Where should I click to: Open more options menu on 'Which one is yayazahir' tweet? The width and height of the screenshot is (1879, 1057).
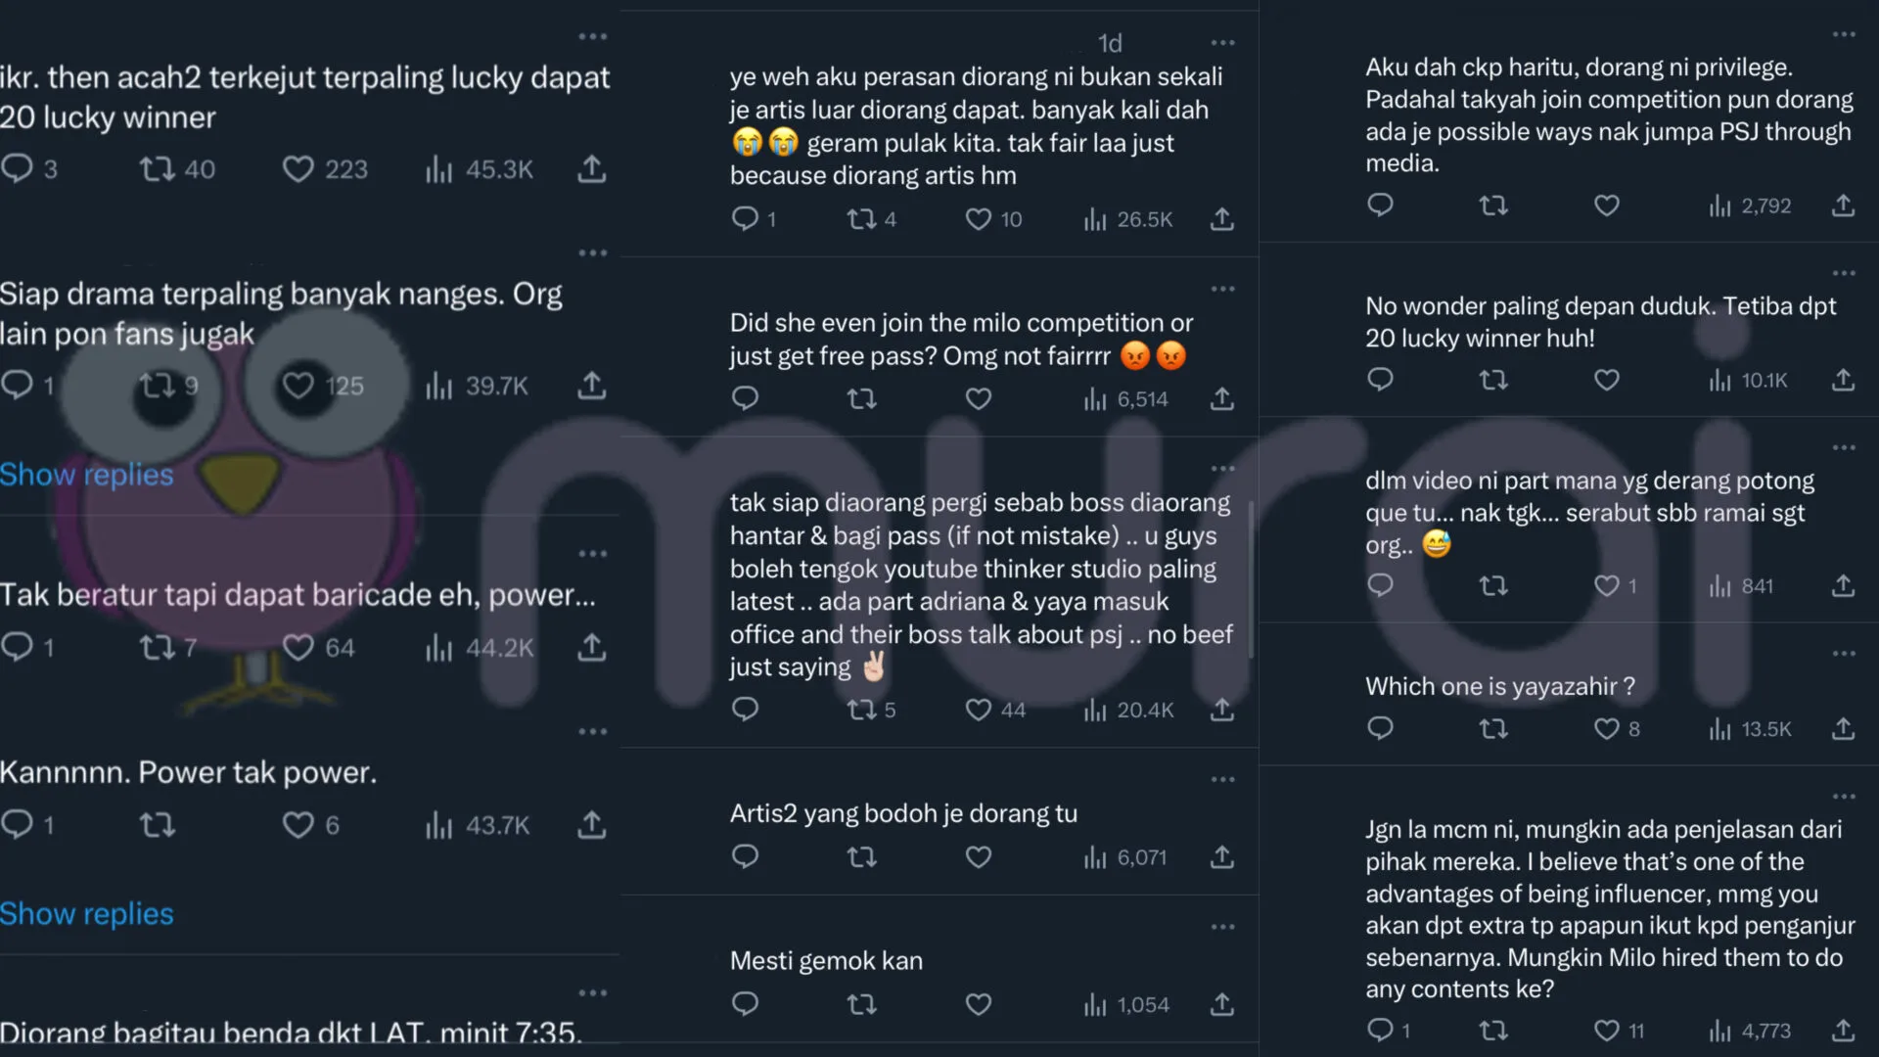click(1844, 653)
